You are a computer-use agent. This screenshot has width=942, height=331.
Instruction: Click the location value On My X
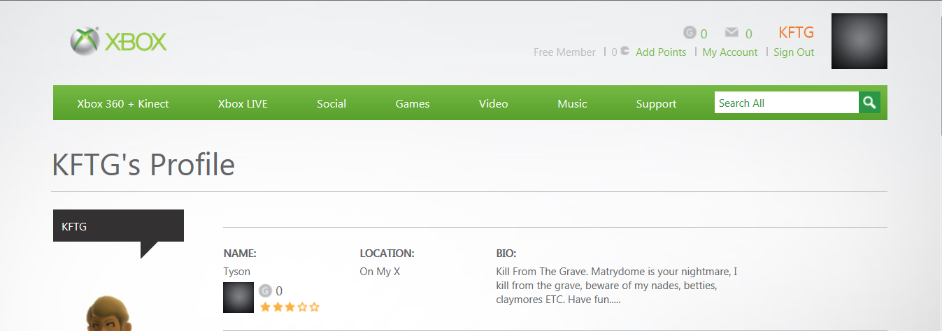point(380,271)
